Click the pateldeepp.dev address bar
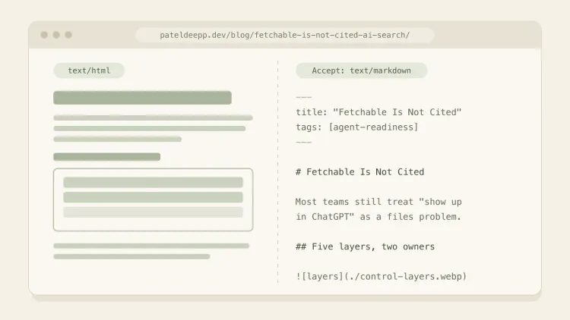570x320 pixels. coord(285,35)
